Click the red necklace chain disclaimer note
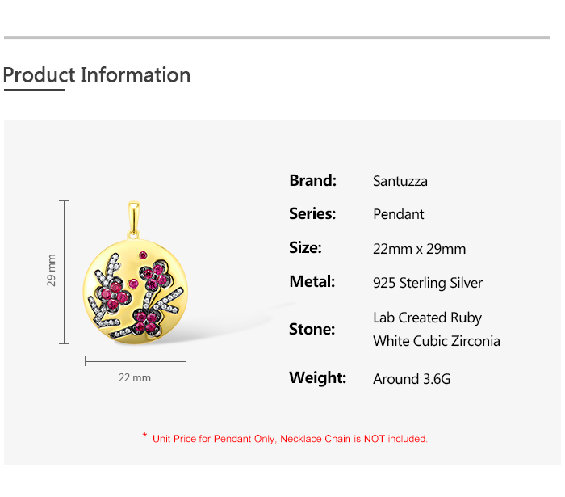 (x=290, y=439)
